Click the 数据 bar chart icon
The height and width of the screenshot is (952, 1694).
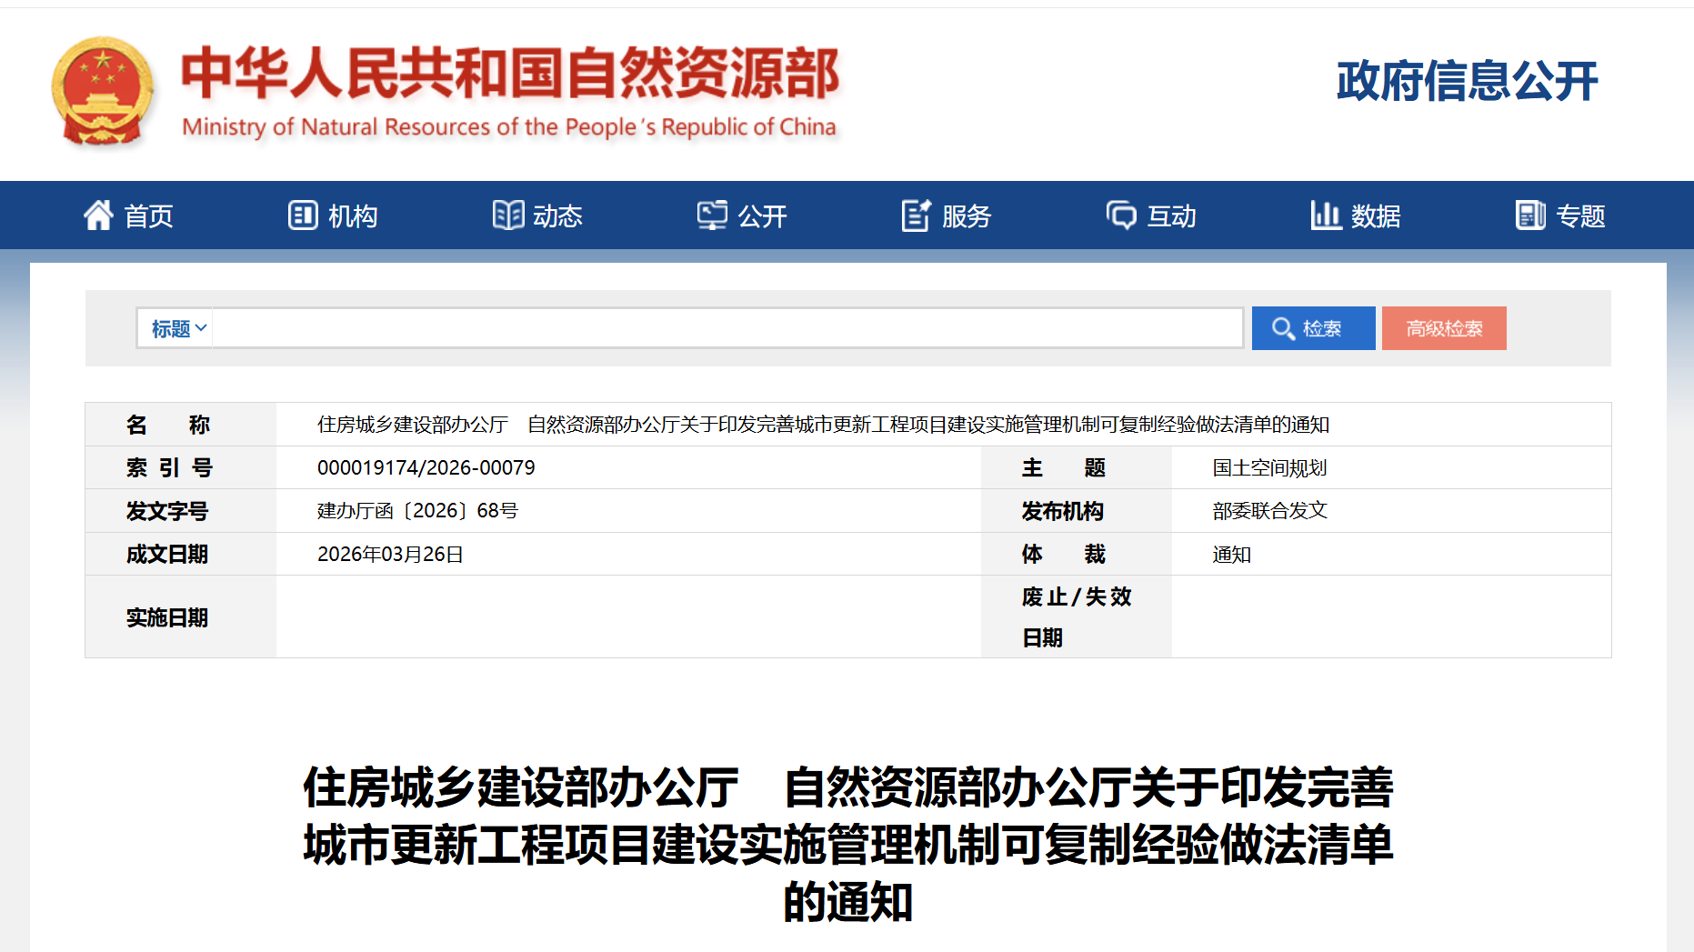pos(1326,215)
